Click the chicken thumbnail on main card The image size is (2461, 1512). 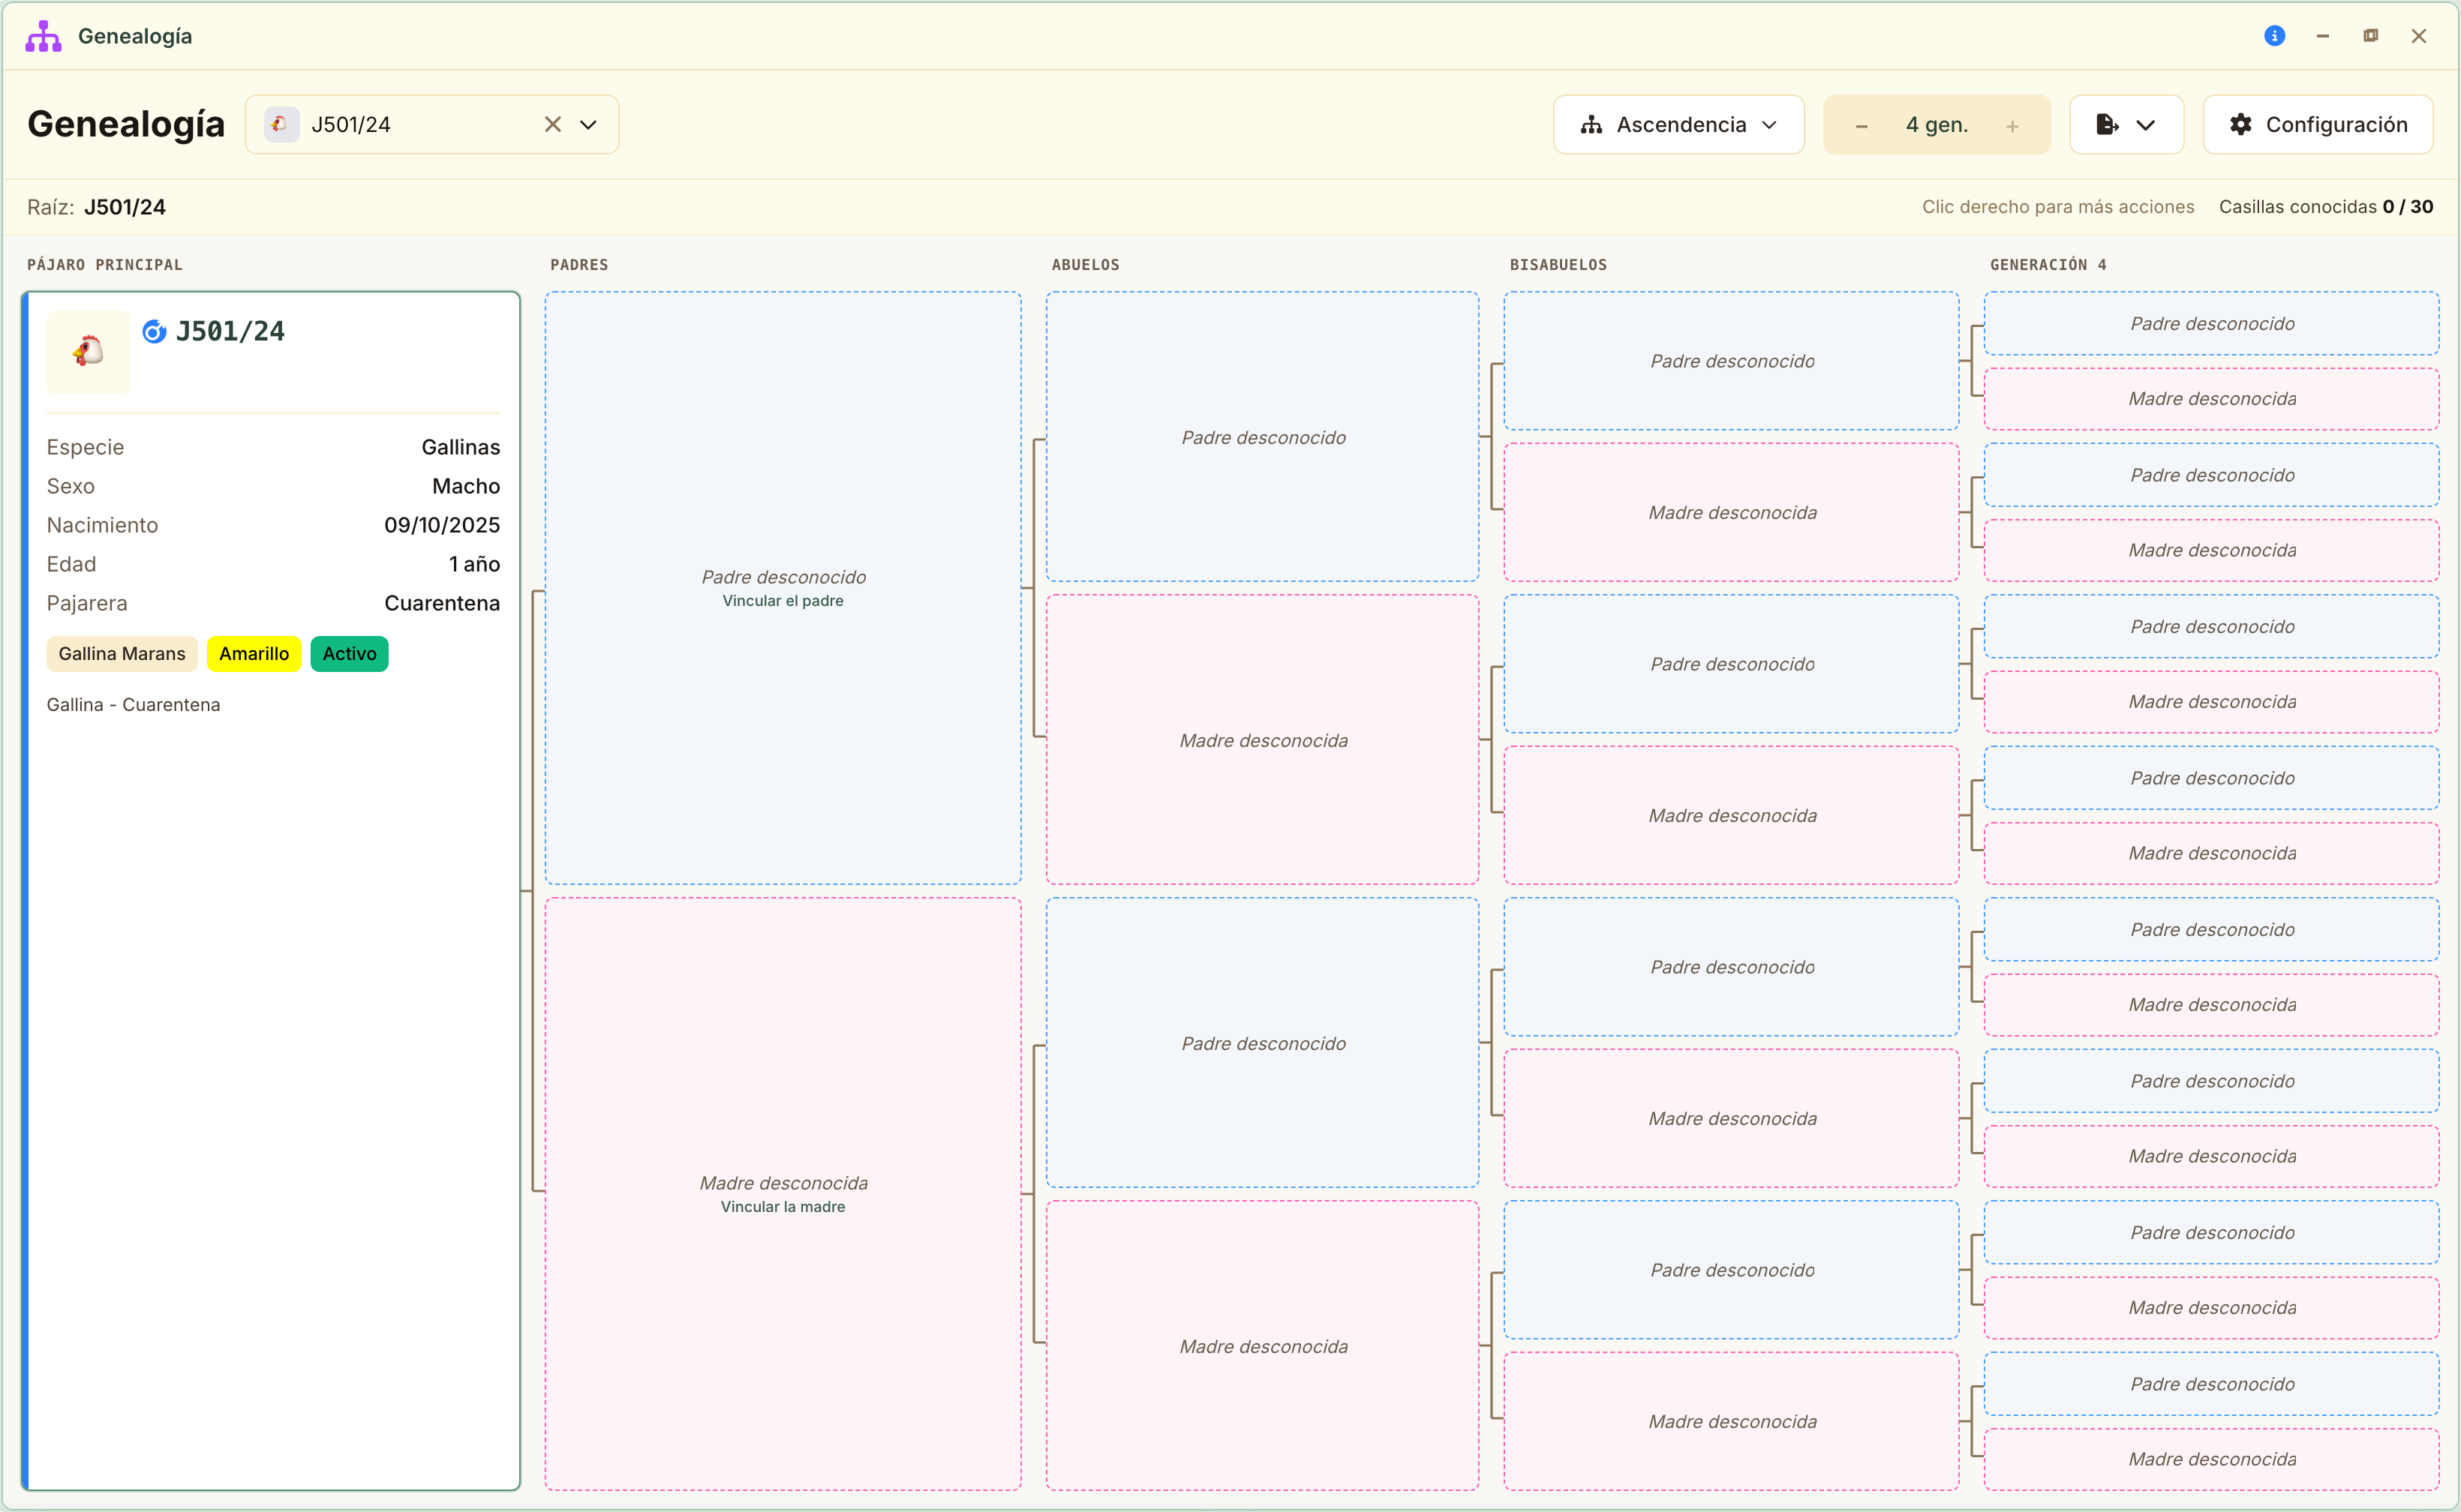pyautogui.click(x=88, y=351)
